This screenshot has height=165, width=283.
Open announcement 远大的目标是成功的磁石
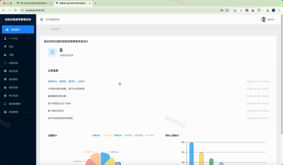[60, 118]
